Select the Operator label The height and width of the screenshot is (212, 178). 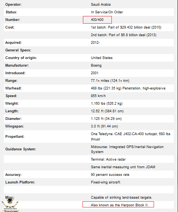pos(13,5)
